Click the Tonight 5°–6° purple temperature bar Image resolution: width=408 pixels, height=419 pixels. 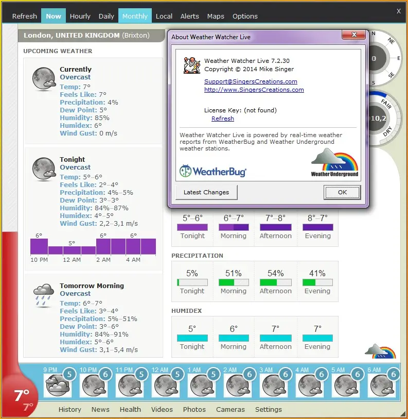(x=192, y=227)
